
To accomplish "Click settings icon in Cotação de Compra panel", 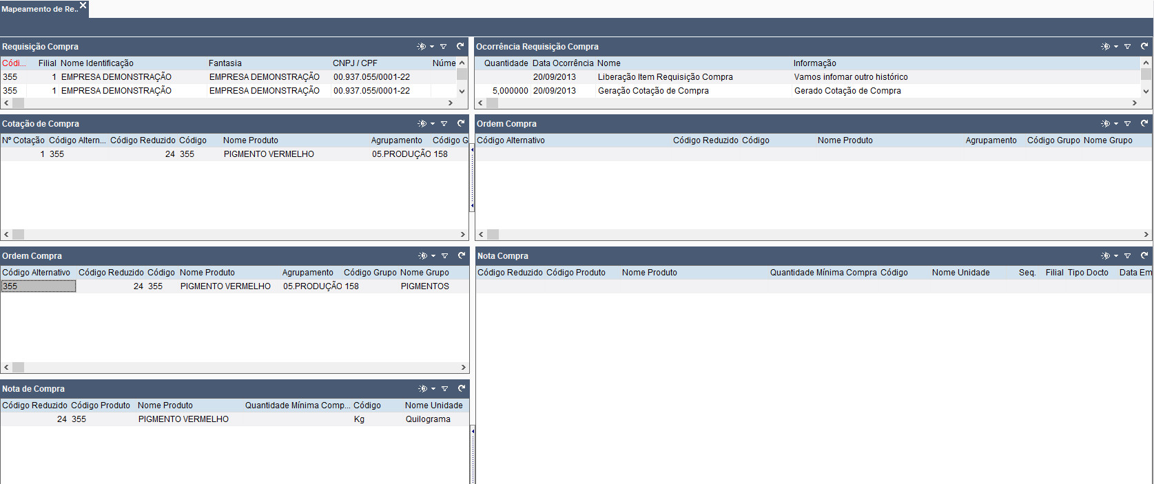I will (422, 124).
